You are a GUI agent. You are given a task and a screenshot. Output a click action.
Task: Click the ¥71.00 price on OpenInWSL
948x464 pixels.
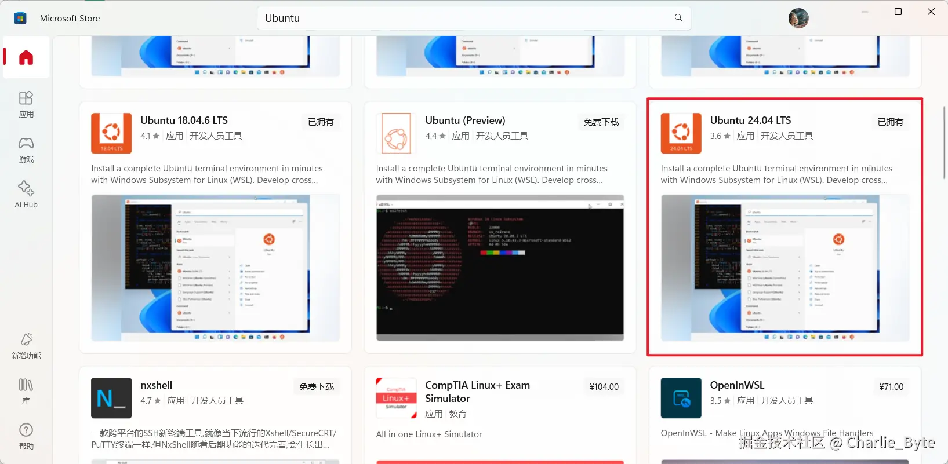click(x=891, y=387)
